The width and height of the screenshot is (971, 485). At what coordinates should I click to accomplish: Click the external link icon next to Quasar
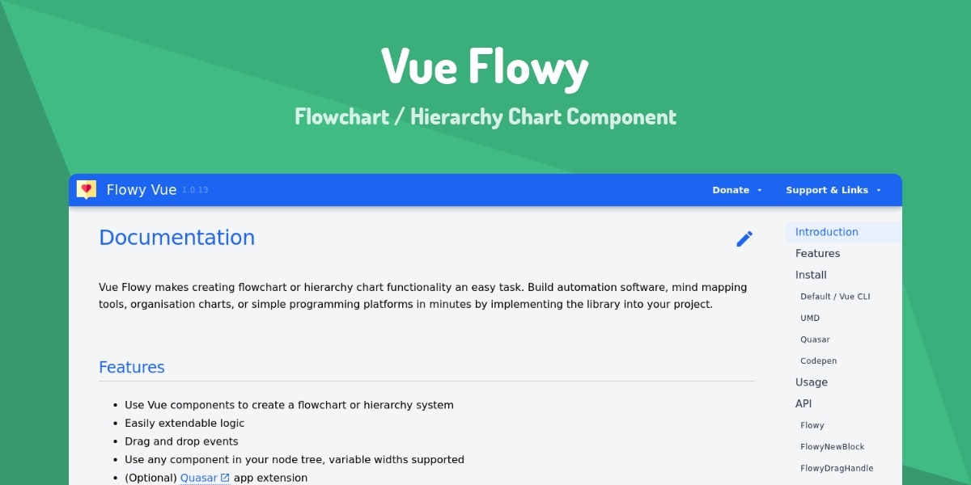coord(225,478)
